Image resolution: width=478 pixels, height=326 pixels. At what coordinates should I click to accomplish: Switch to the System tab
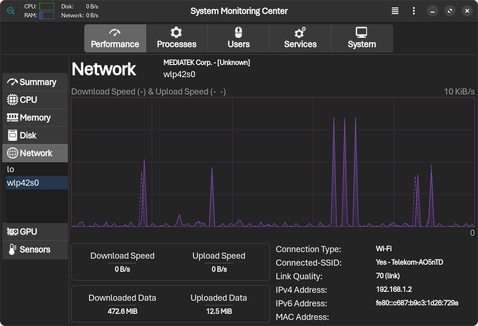361,38
